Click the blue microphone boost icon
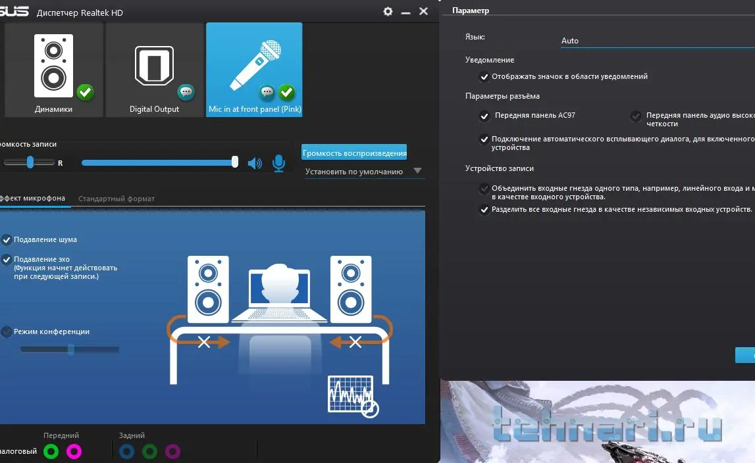Image resolution: width=755 pixels, height=463 pixels. tap(278, 163)
